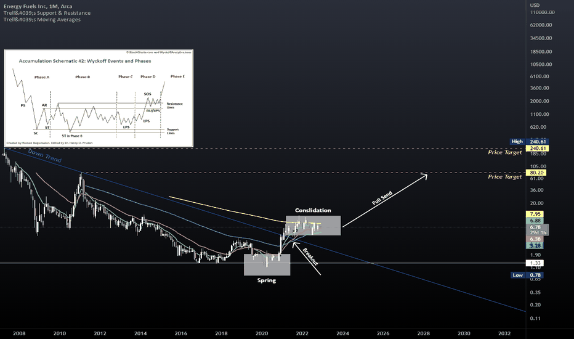Click the 6.88 green price label
The height and width of the screenshot is (339, 574).
tap(535, 221)
